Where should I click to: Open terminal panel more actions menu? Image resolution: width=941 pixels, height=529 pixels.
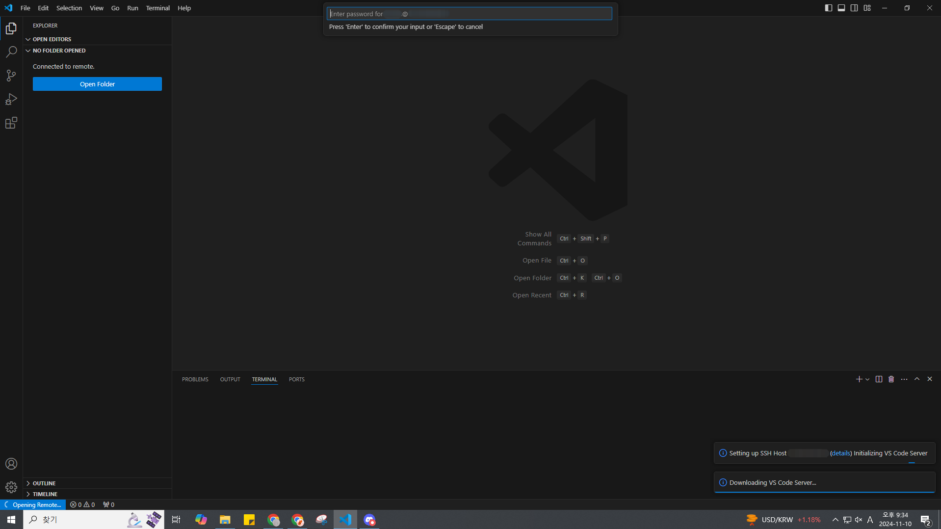[904, 379]
